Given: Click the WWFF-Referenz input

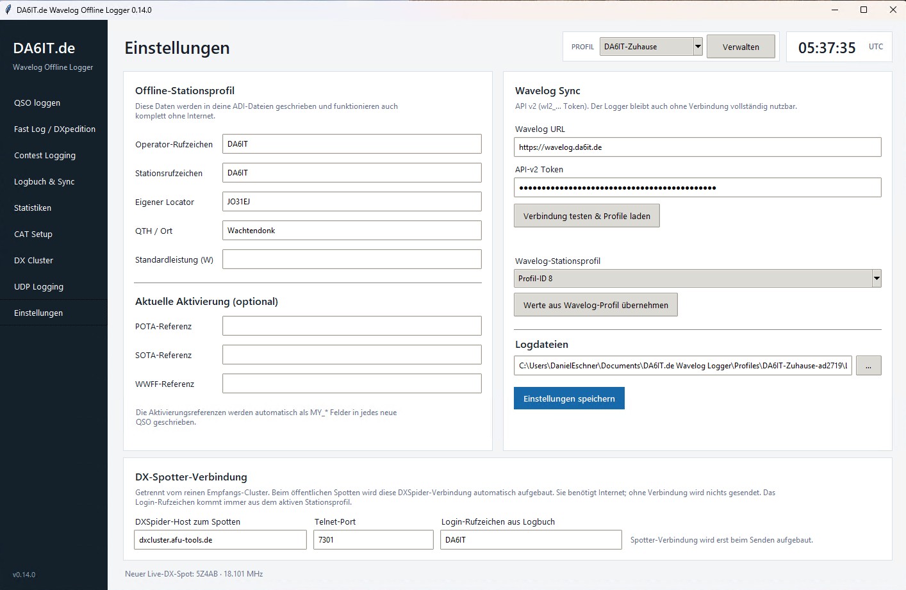Looking at the screenshot, I should point(352,383).
